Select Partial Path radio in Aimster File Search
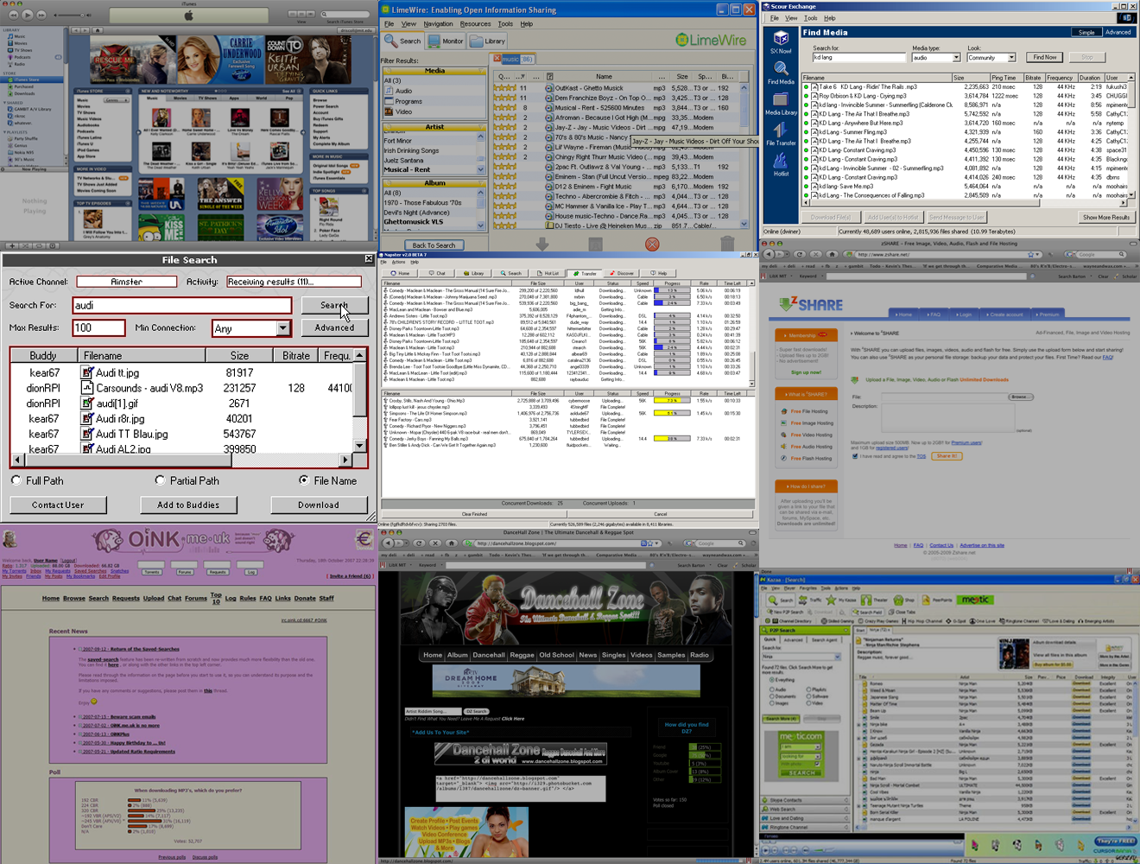This screenshot has width=1140, height=864. coord(160,480)
